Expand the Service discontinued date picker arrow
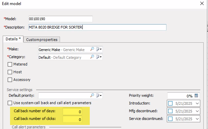Viewport: 208px width, 129px height. 197,119
